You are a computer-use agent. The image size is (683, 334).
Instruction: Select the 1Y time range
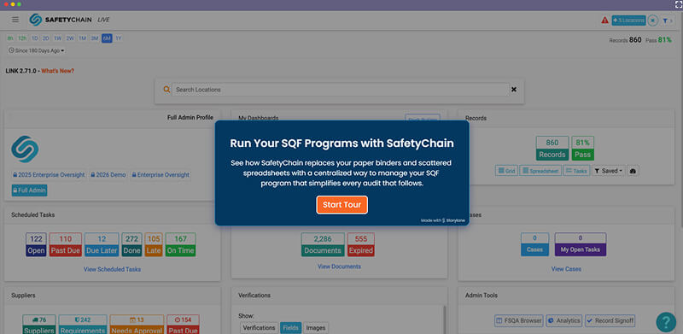119,38
